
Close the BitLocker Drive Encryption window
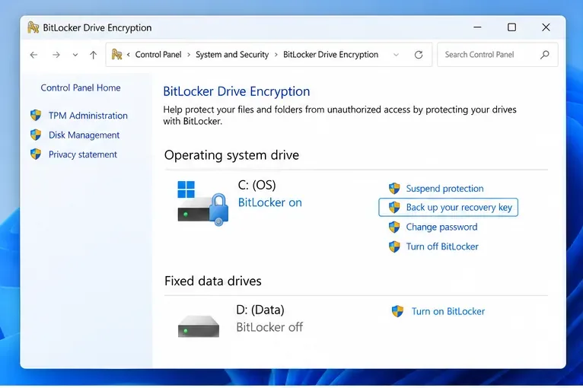pos(546,27)
